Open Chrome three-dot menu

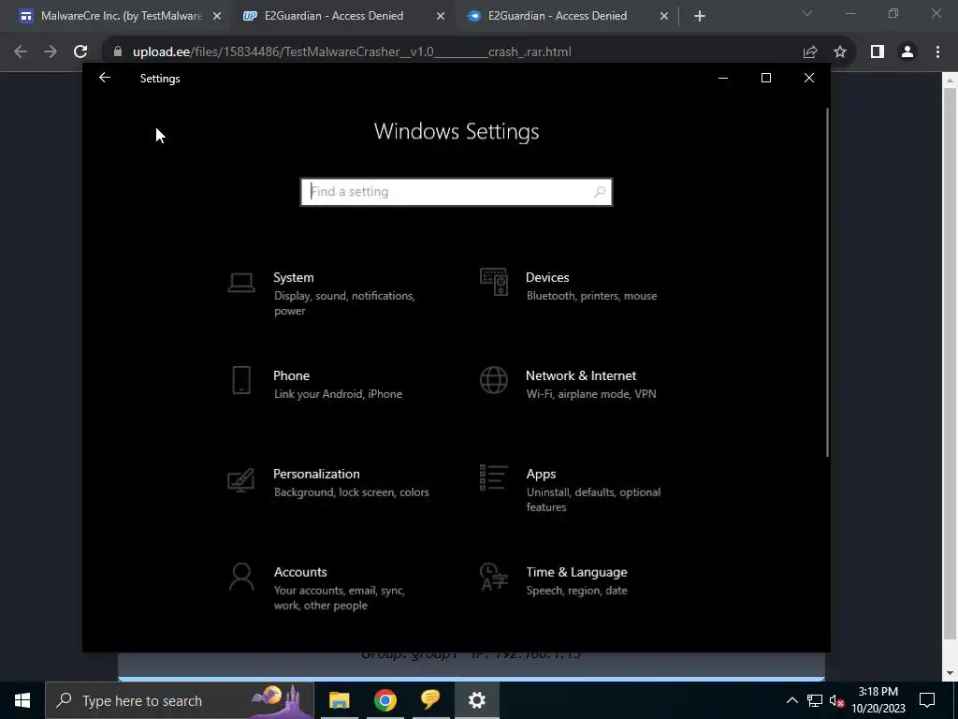(937, 51)
